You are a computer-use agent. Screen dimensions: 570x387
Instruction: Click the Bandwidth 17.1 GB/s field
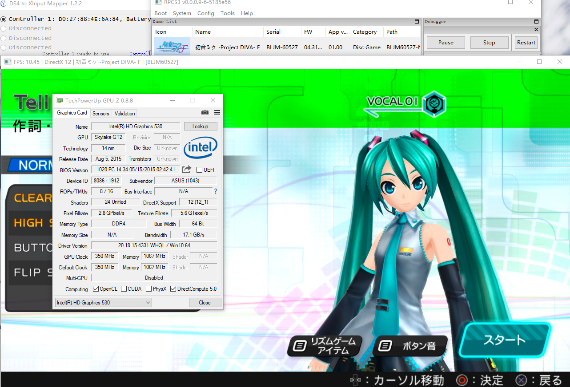[193, 235]
